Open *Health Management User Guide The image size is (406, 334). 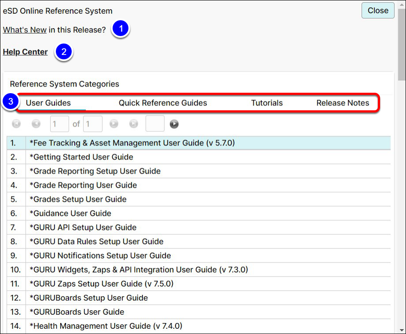point(198,326)
